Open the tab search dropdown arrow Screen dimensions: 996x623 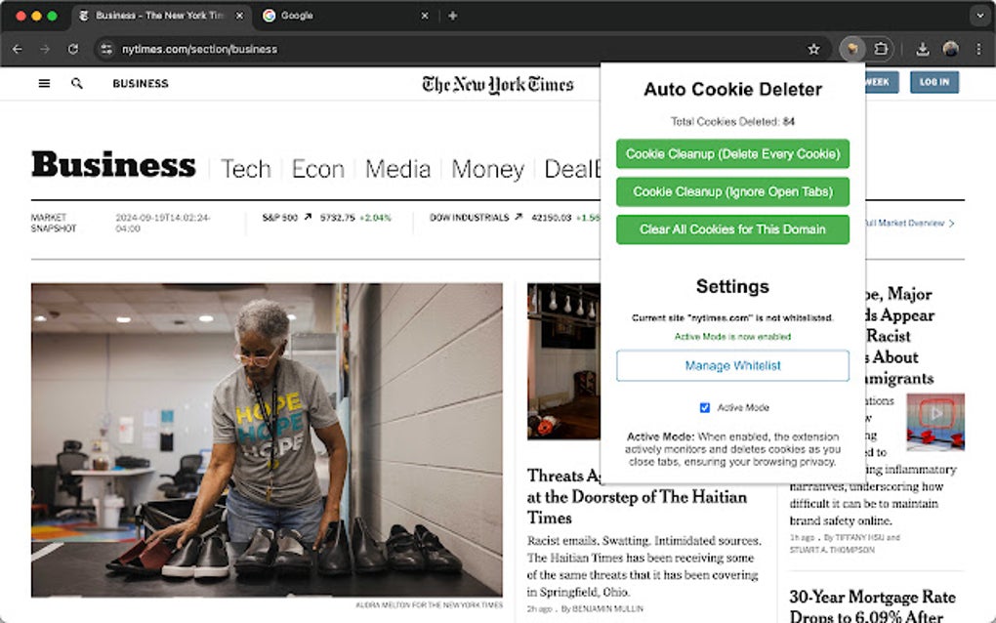[979, 16]
